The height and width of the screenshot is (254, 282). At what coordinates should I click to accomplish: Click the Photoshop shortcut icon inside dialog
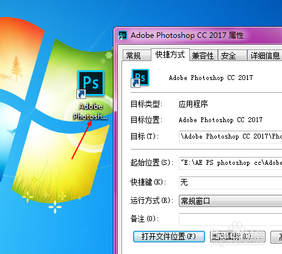click(x=140, y=78)
